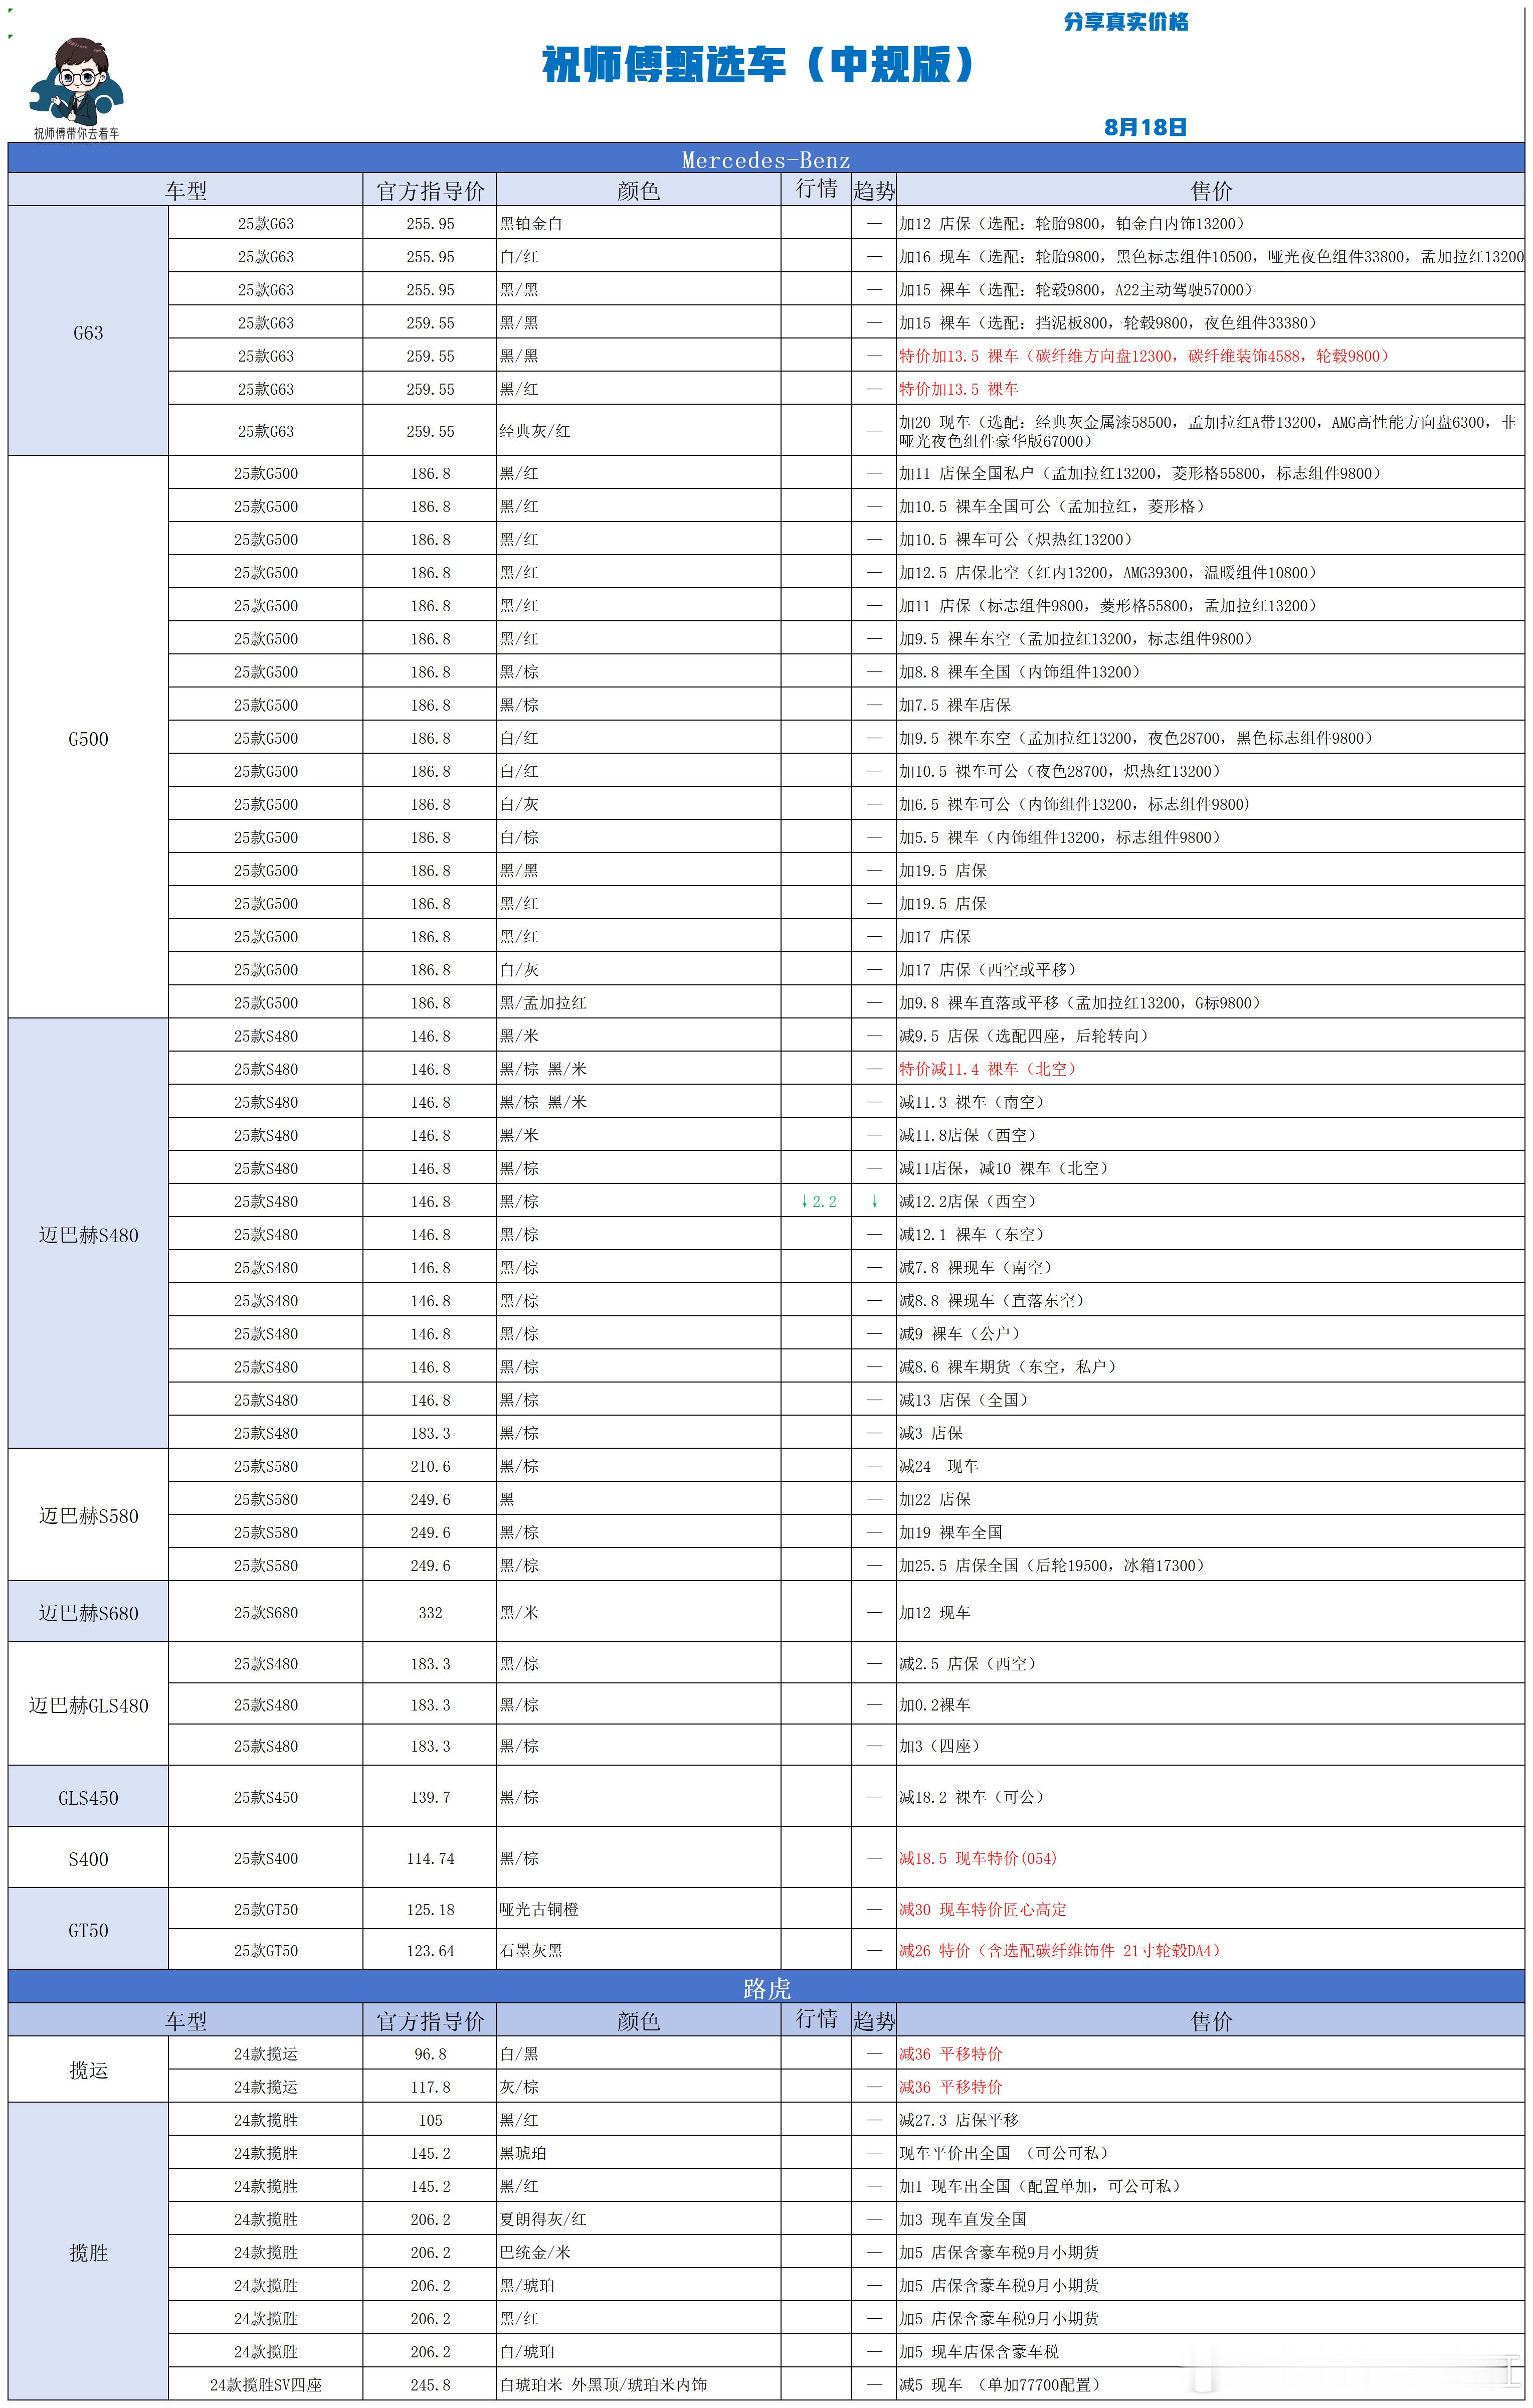
Task: Click the 巴统金/米 color cell
Action: pos(638,2251)
